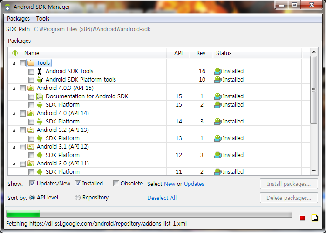Collapse the Android 3.2 (API 13) group
Screen dimensions: 326x233
tap(14, 130)
